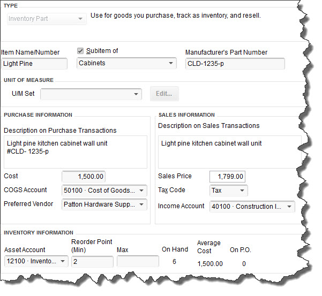Click the Manufacturer's Part Number field
The image size is (322, 296).
(235, 64)
